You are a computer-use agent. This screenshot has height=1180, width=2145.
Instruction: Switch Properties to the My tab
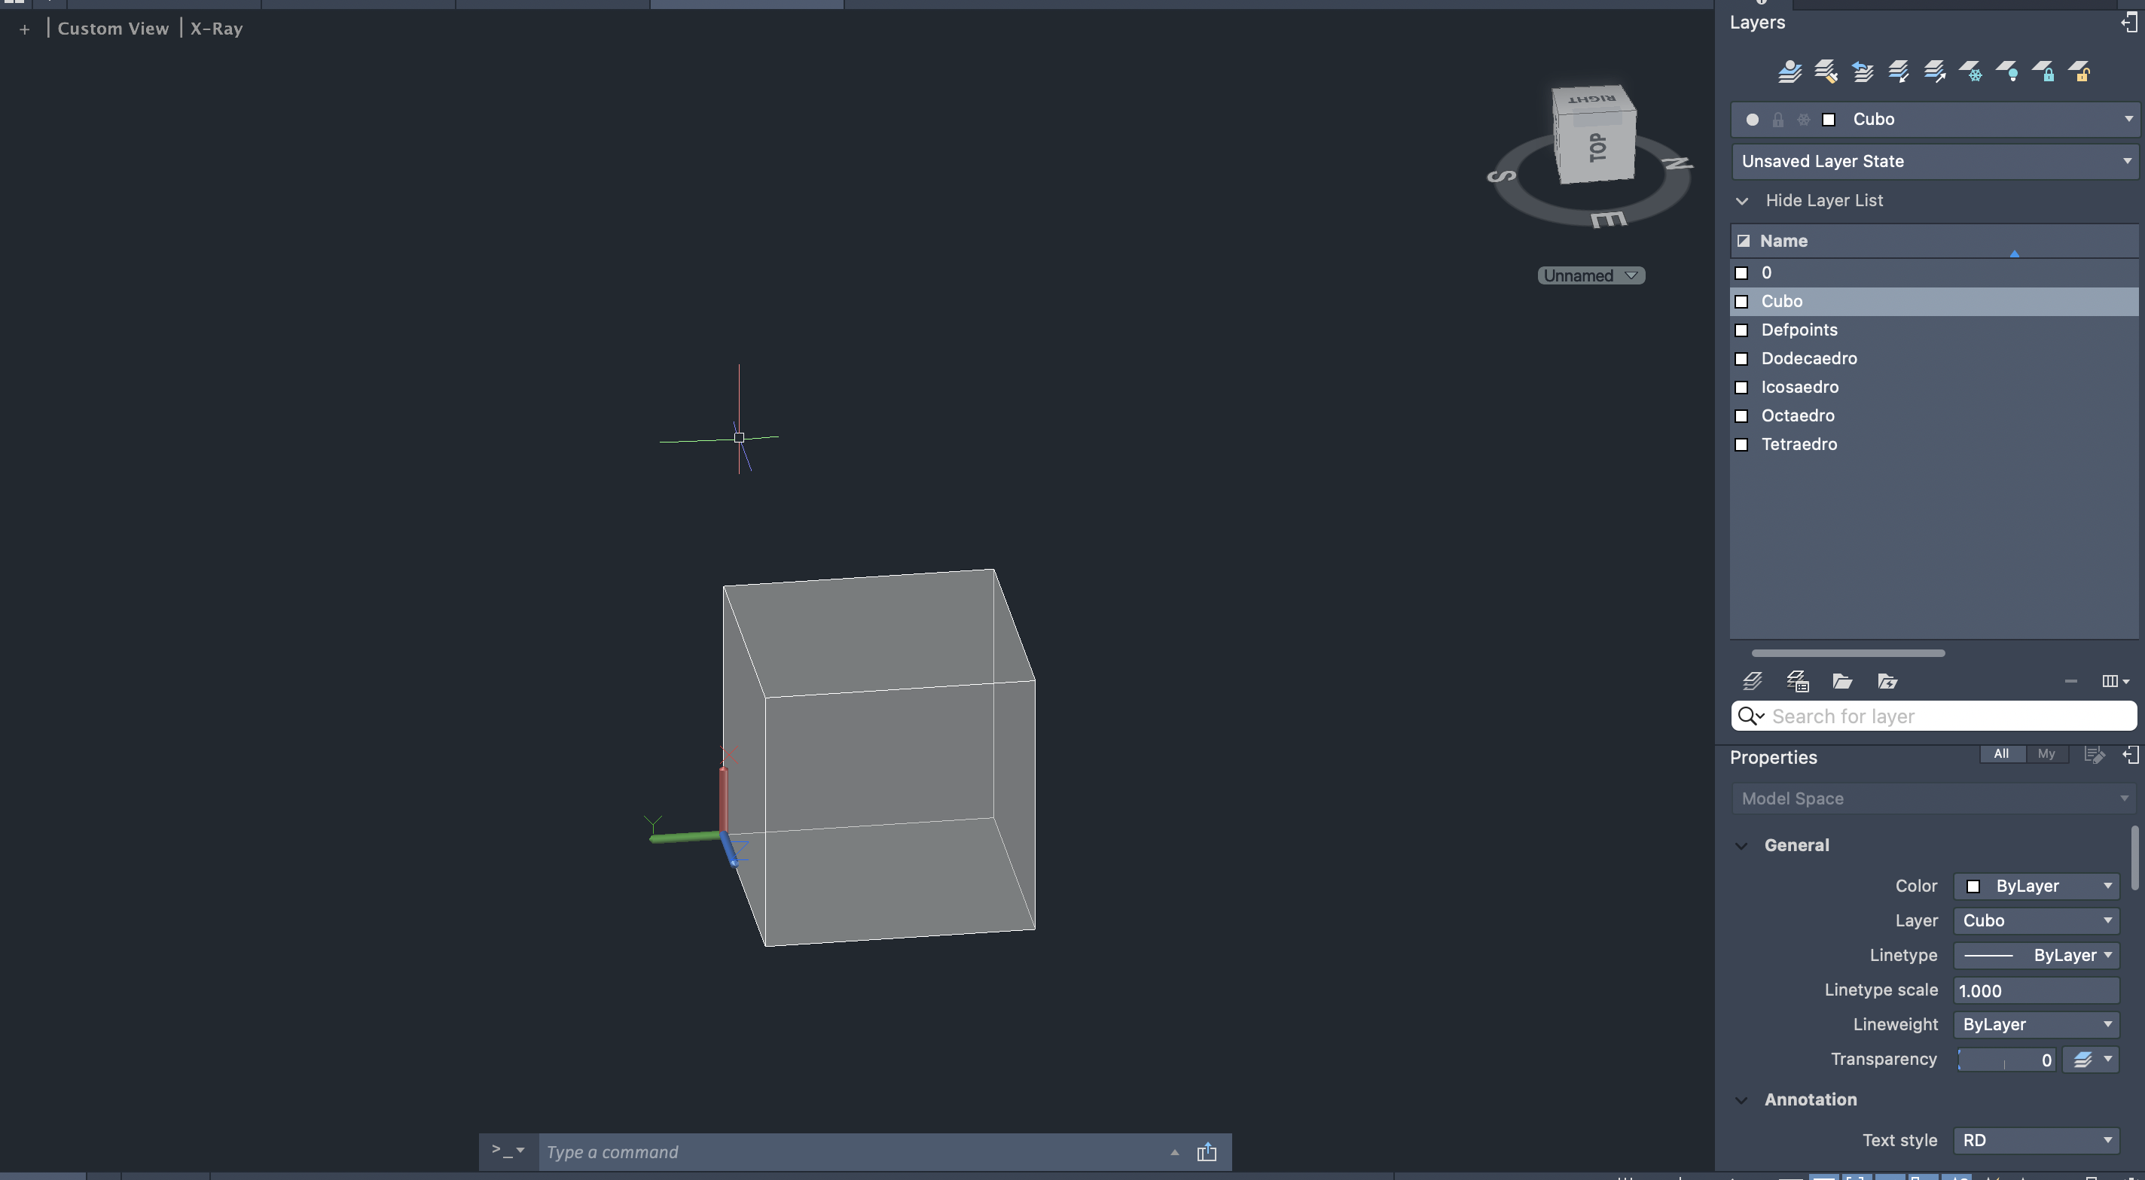click(2046, 754)
